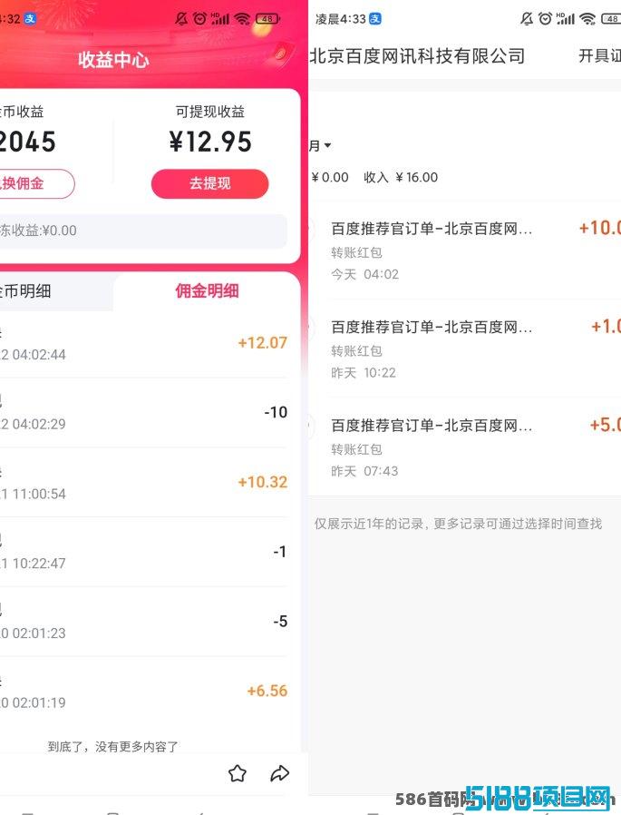Tap the 冻结收益 ¥0.00 bar
621x815 pixels.
coord(143,231)
